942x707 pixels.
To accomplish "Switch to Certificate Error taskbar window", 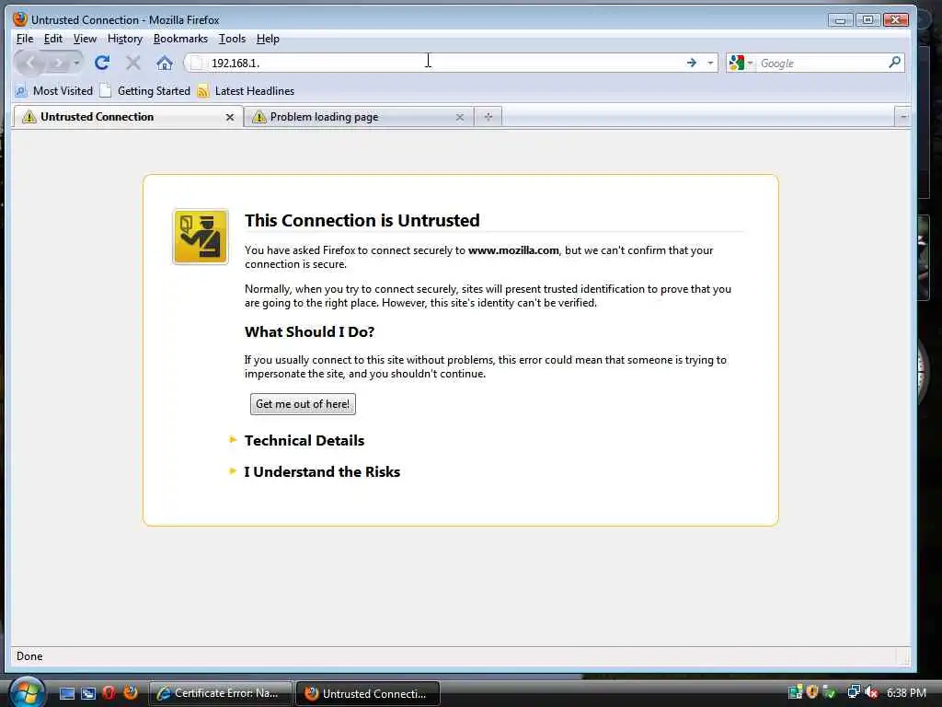I will [221, 693].
